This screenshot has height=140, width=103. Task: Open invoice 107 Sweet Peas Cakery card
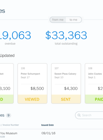[x=66, y=83]
